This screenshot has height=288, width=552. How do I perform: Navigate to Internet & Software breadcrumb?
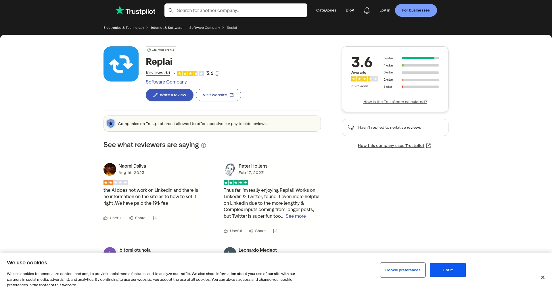166,28
